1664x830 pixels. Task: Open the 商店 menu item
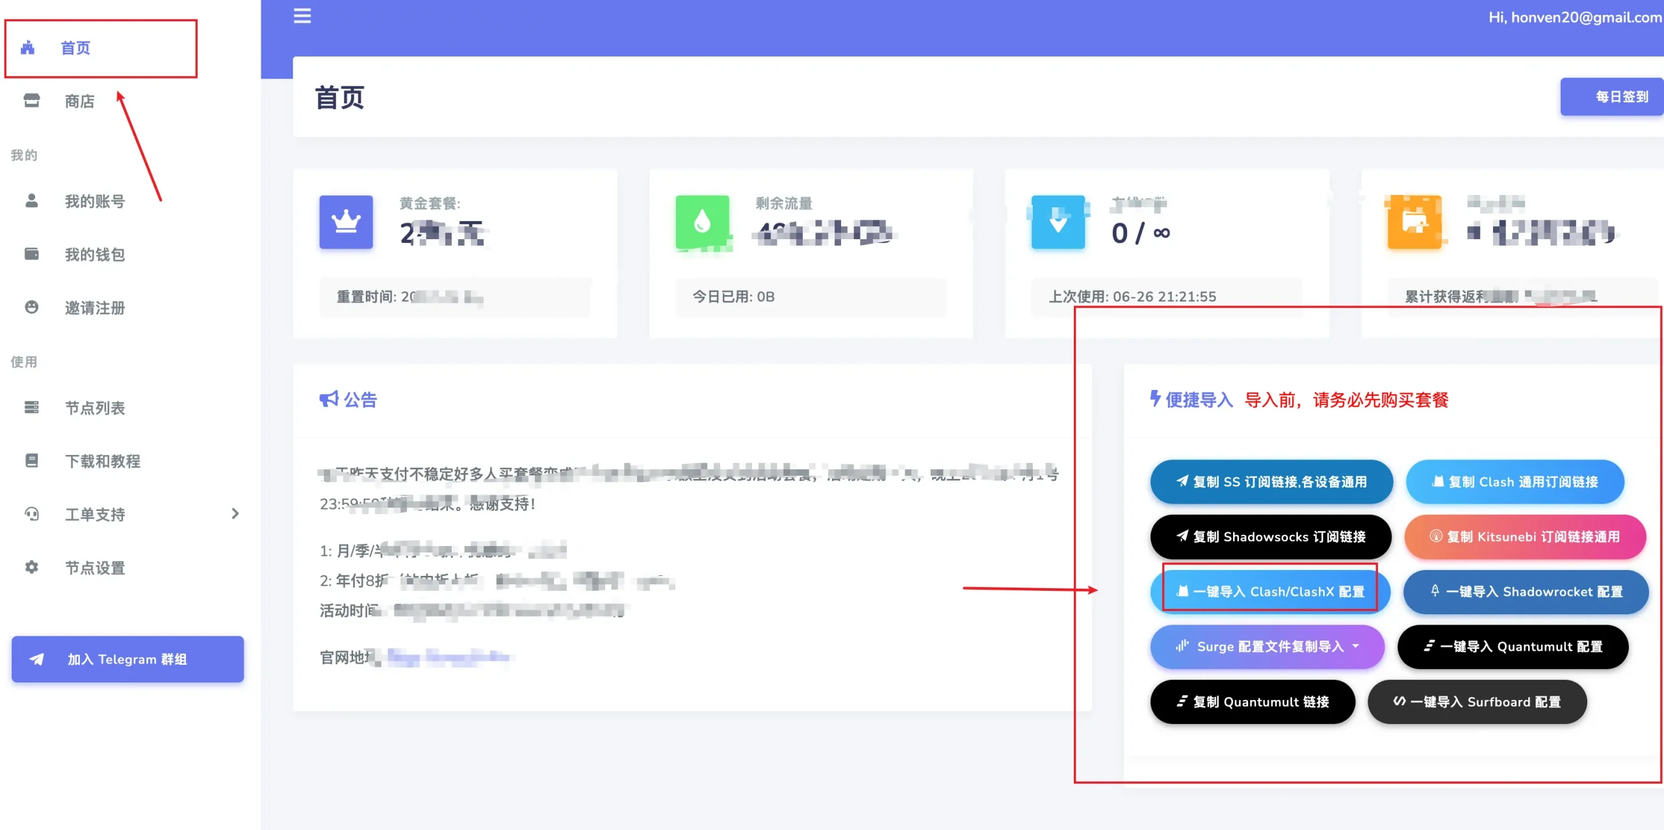[x=79, y=101]
